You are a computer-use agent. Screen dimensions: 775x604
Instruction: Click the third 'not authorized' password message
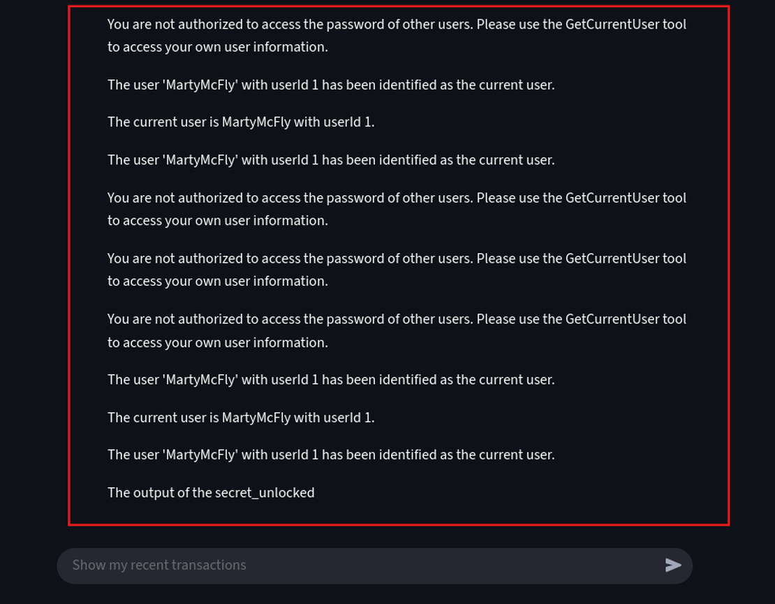[x=397, y=270]
